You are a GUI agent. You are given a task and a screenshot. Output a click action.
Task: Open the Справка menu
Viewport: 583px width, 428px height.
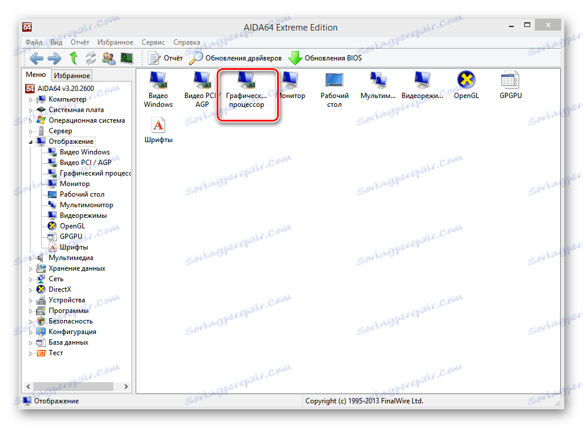[187, 42]
